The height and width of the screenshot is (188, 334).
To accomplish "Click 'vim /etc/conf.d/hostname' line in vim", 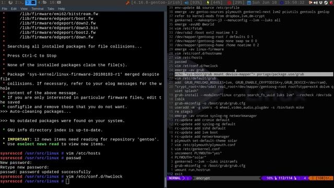I will click(x=198, y=53).
